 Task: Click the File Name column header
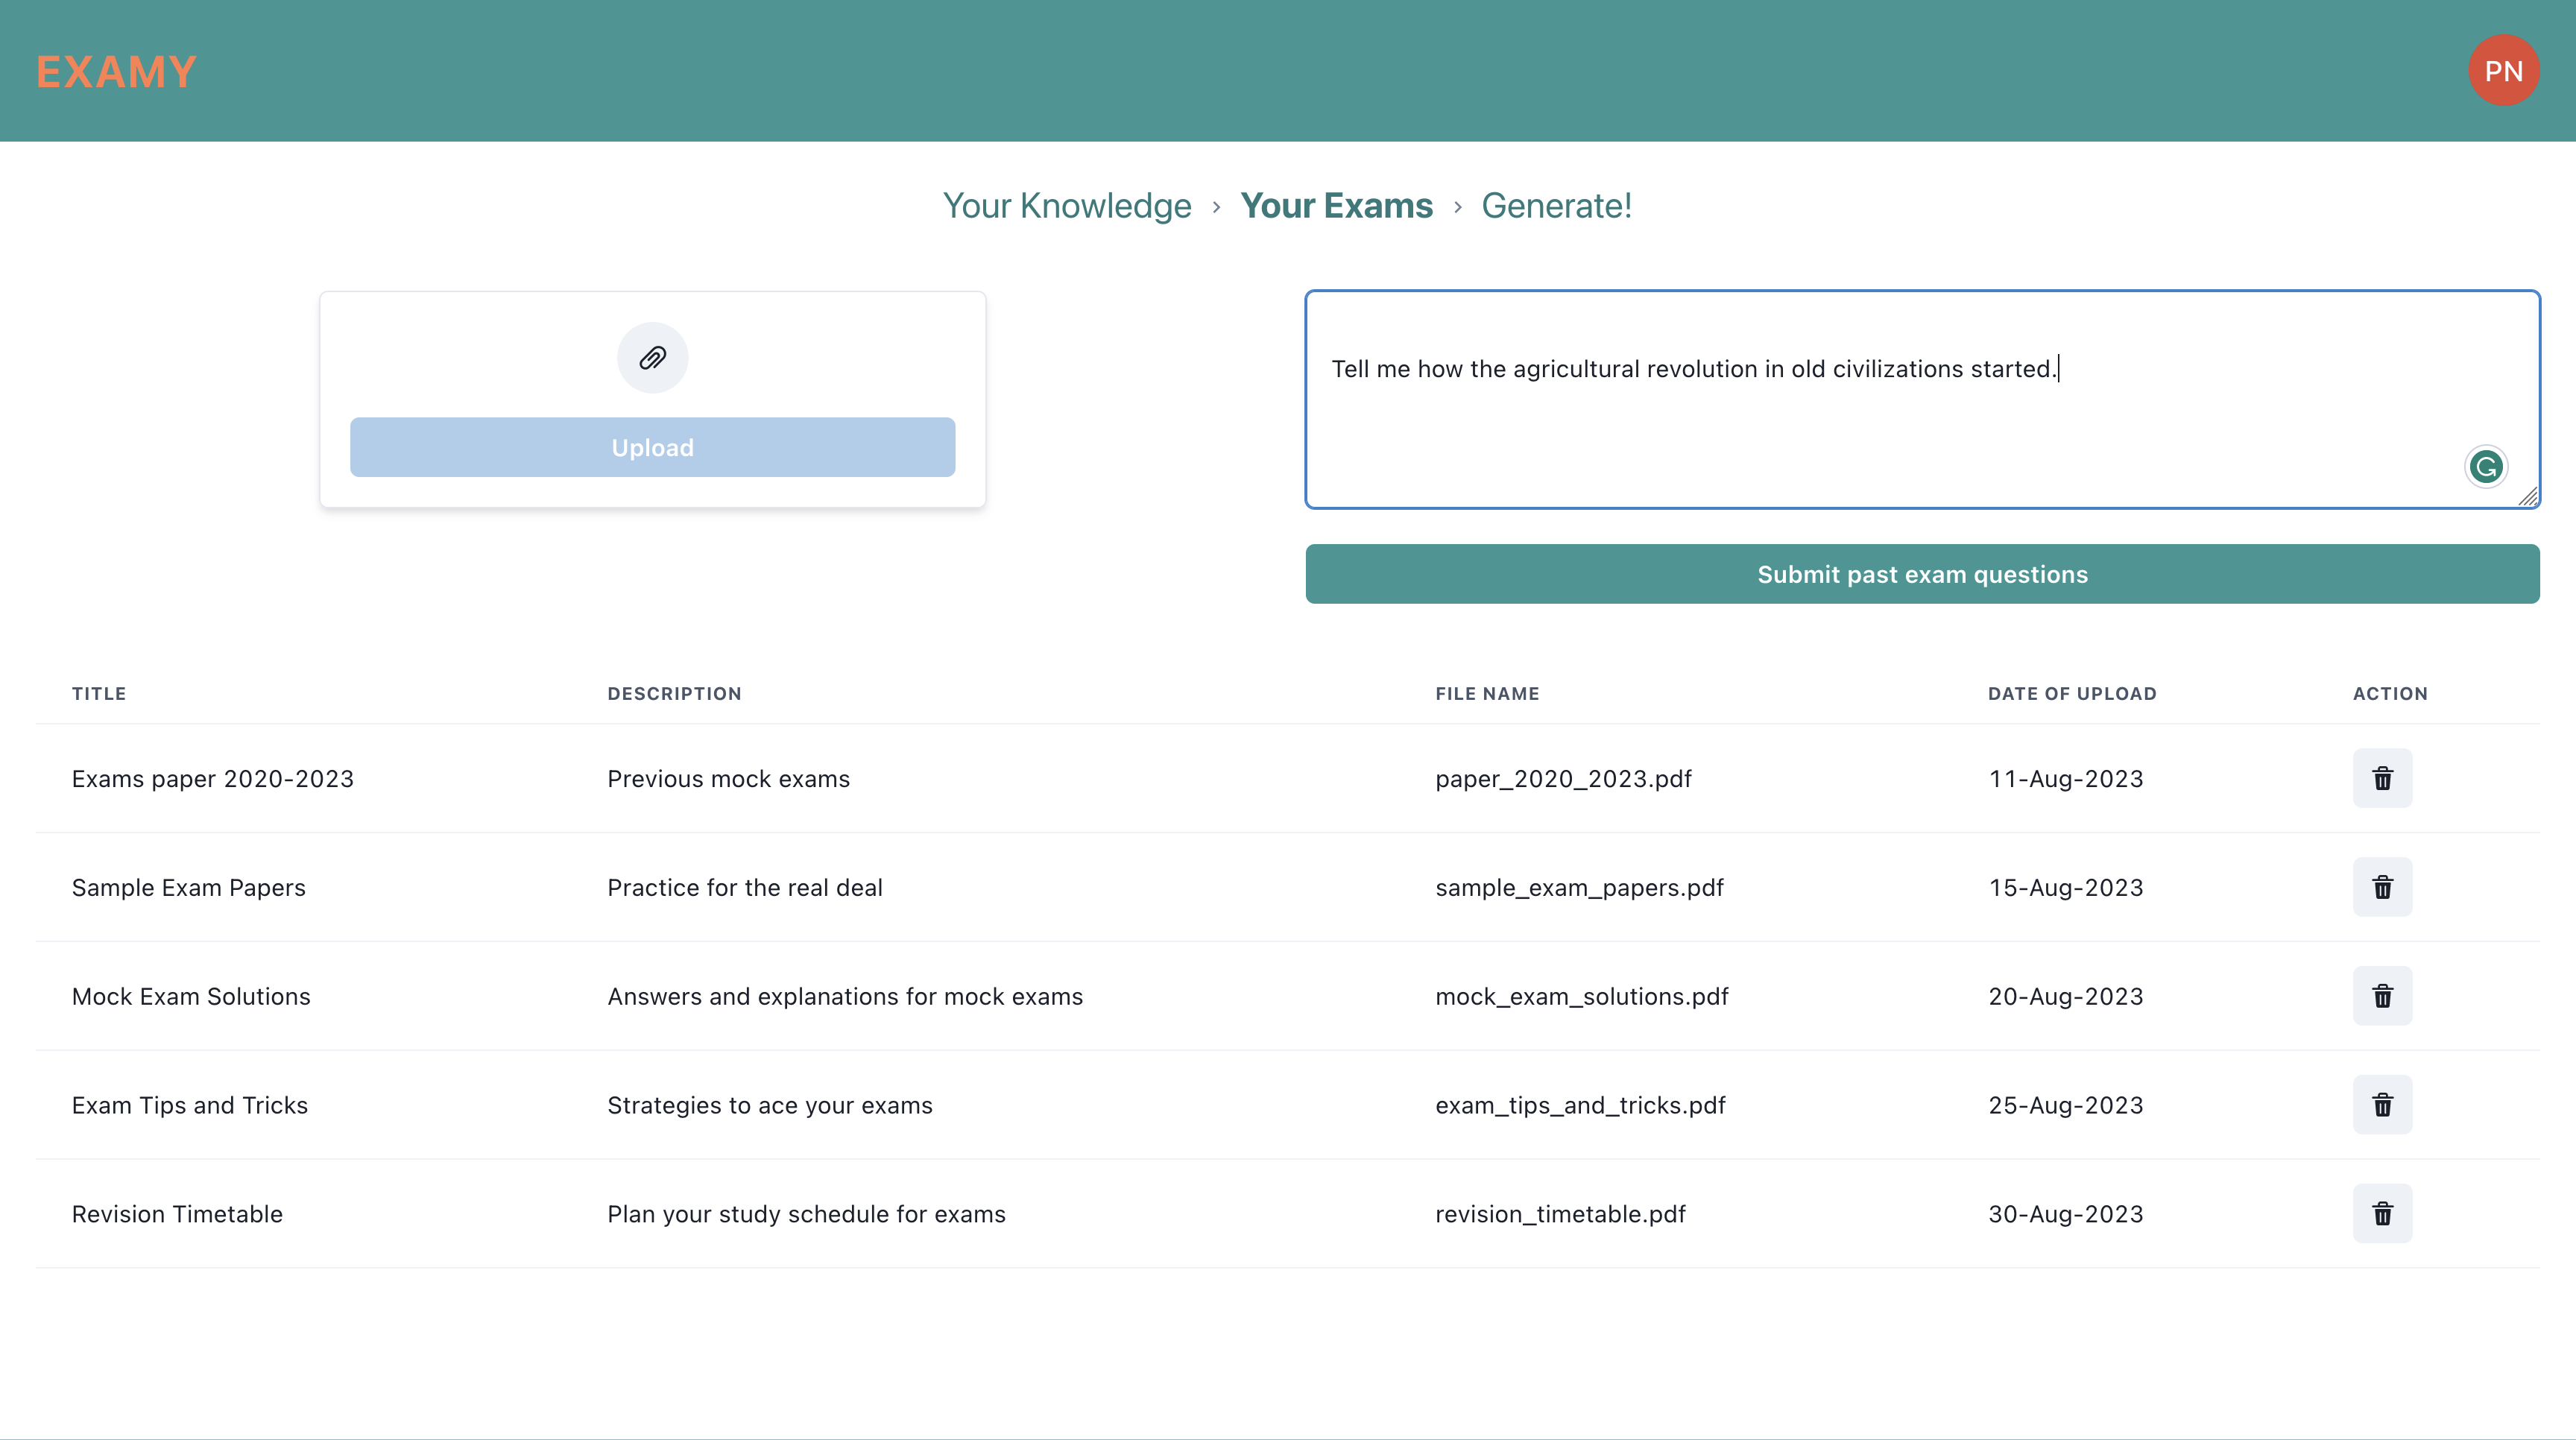tap(1487, 694)
